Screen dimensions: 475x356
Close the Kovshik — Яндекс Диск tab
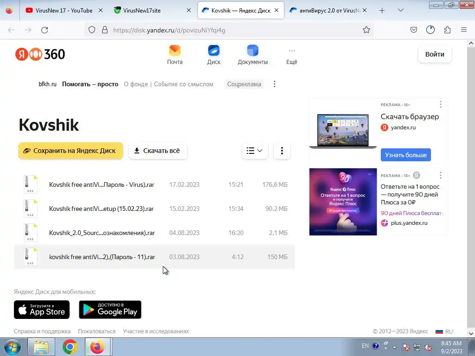pos(276,10)
